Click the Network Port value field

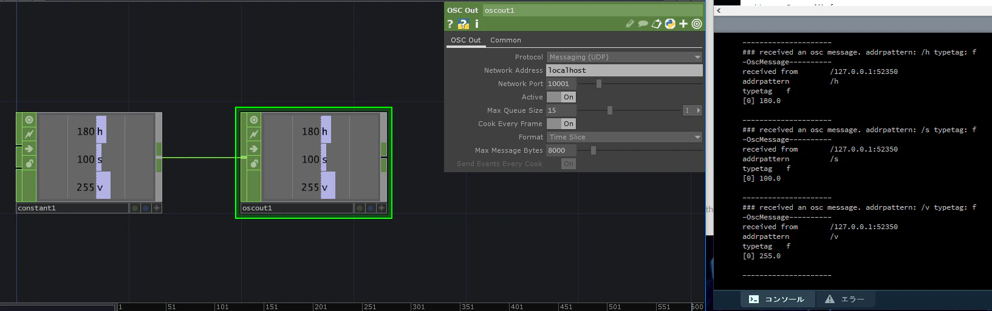561,84
